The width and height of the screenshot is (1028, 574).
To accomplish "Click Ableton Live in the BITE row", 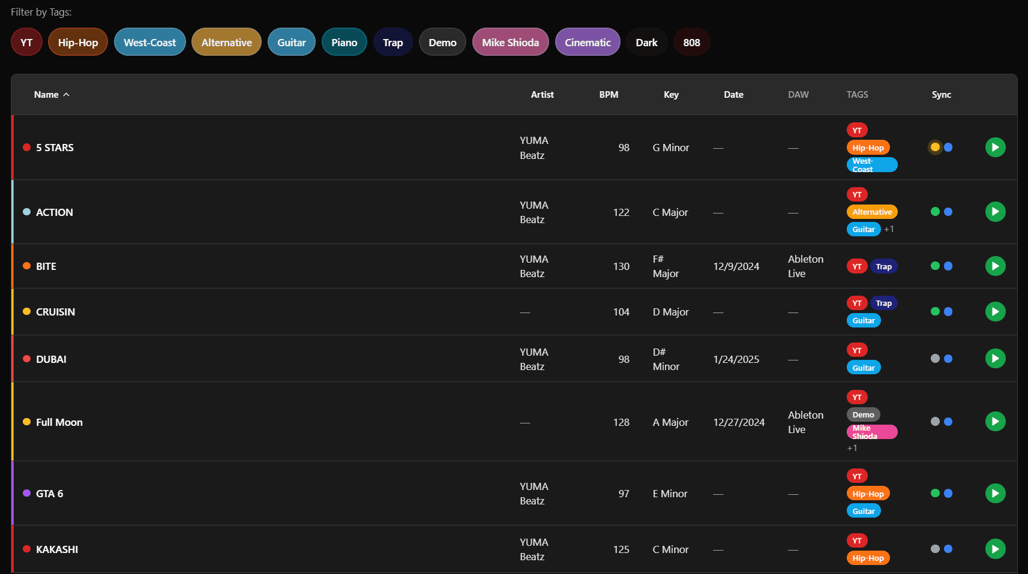I will pyautogui.click(x=805, y=266).
